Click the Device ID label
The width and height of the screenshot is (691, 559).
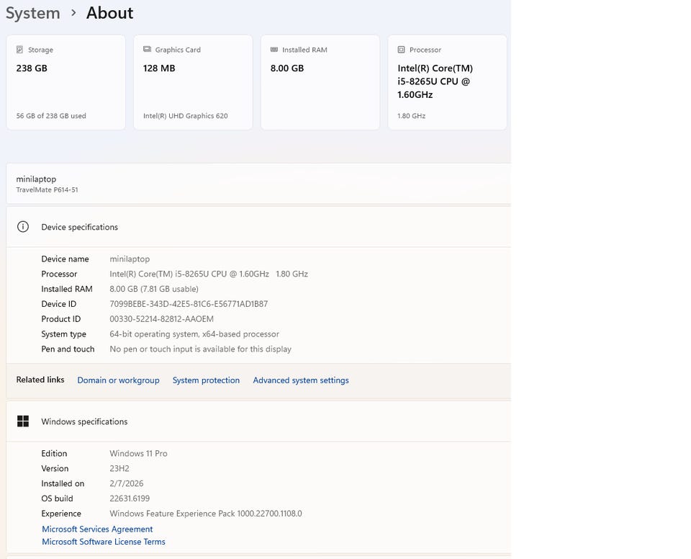coord(58,304)
